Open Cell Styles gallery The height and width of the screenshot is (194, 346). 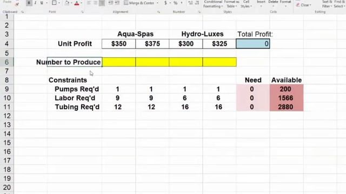coord(246,4)
